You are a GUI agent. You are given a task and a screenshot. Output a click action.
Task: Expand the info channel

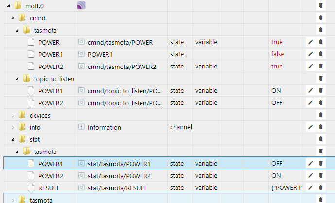click(13, 127)
